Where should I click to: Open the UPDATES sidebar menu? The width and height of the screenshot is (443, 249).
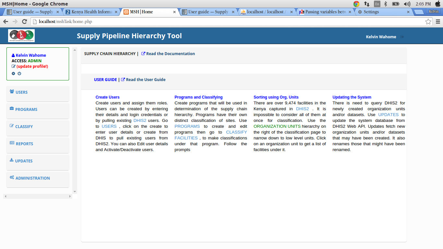38,162
